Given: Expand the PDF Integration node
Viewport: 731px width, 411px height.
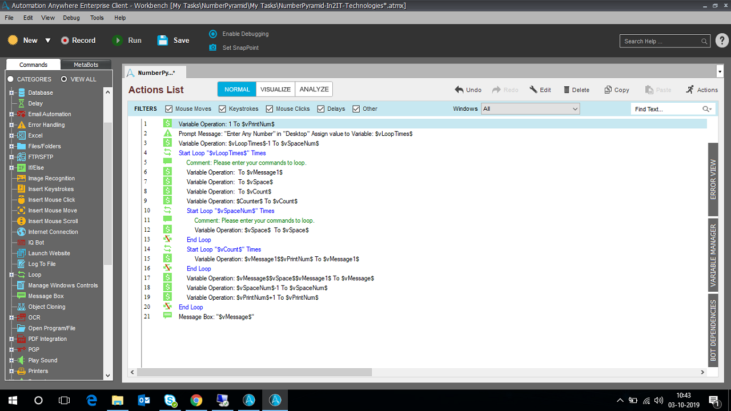Looking at the screenshot, I should click(11, 339).
